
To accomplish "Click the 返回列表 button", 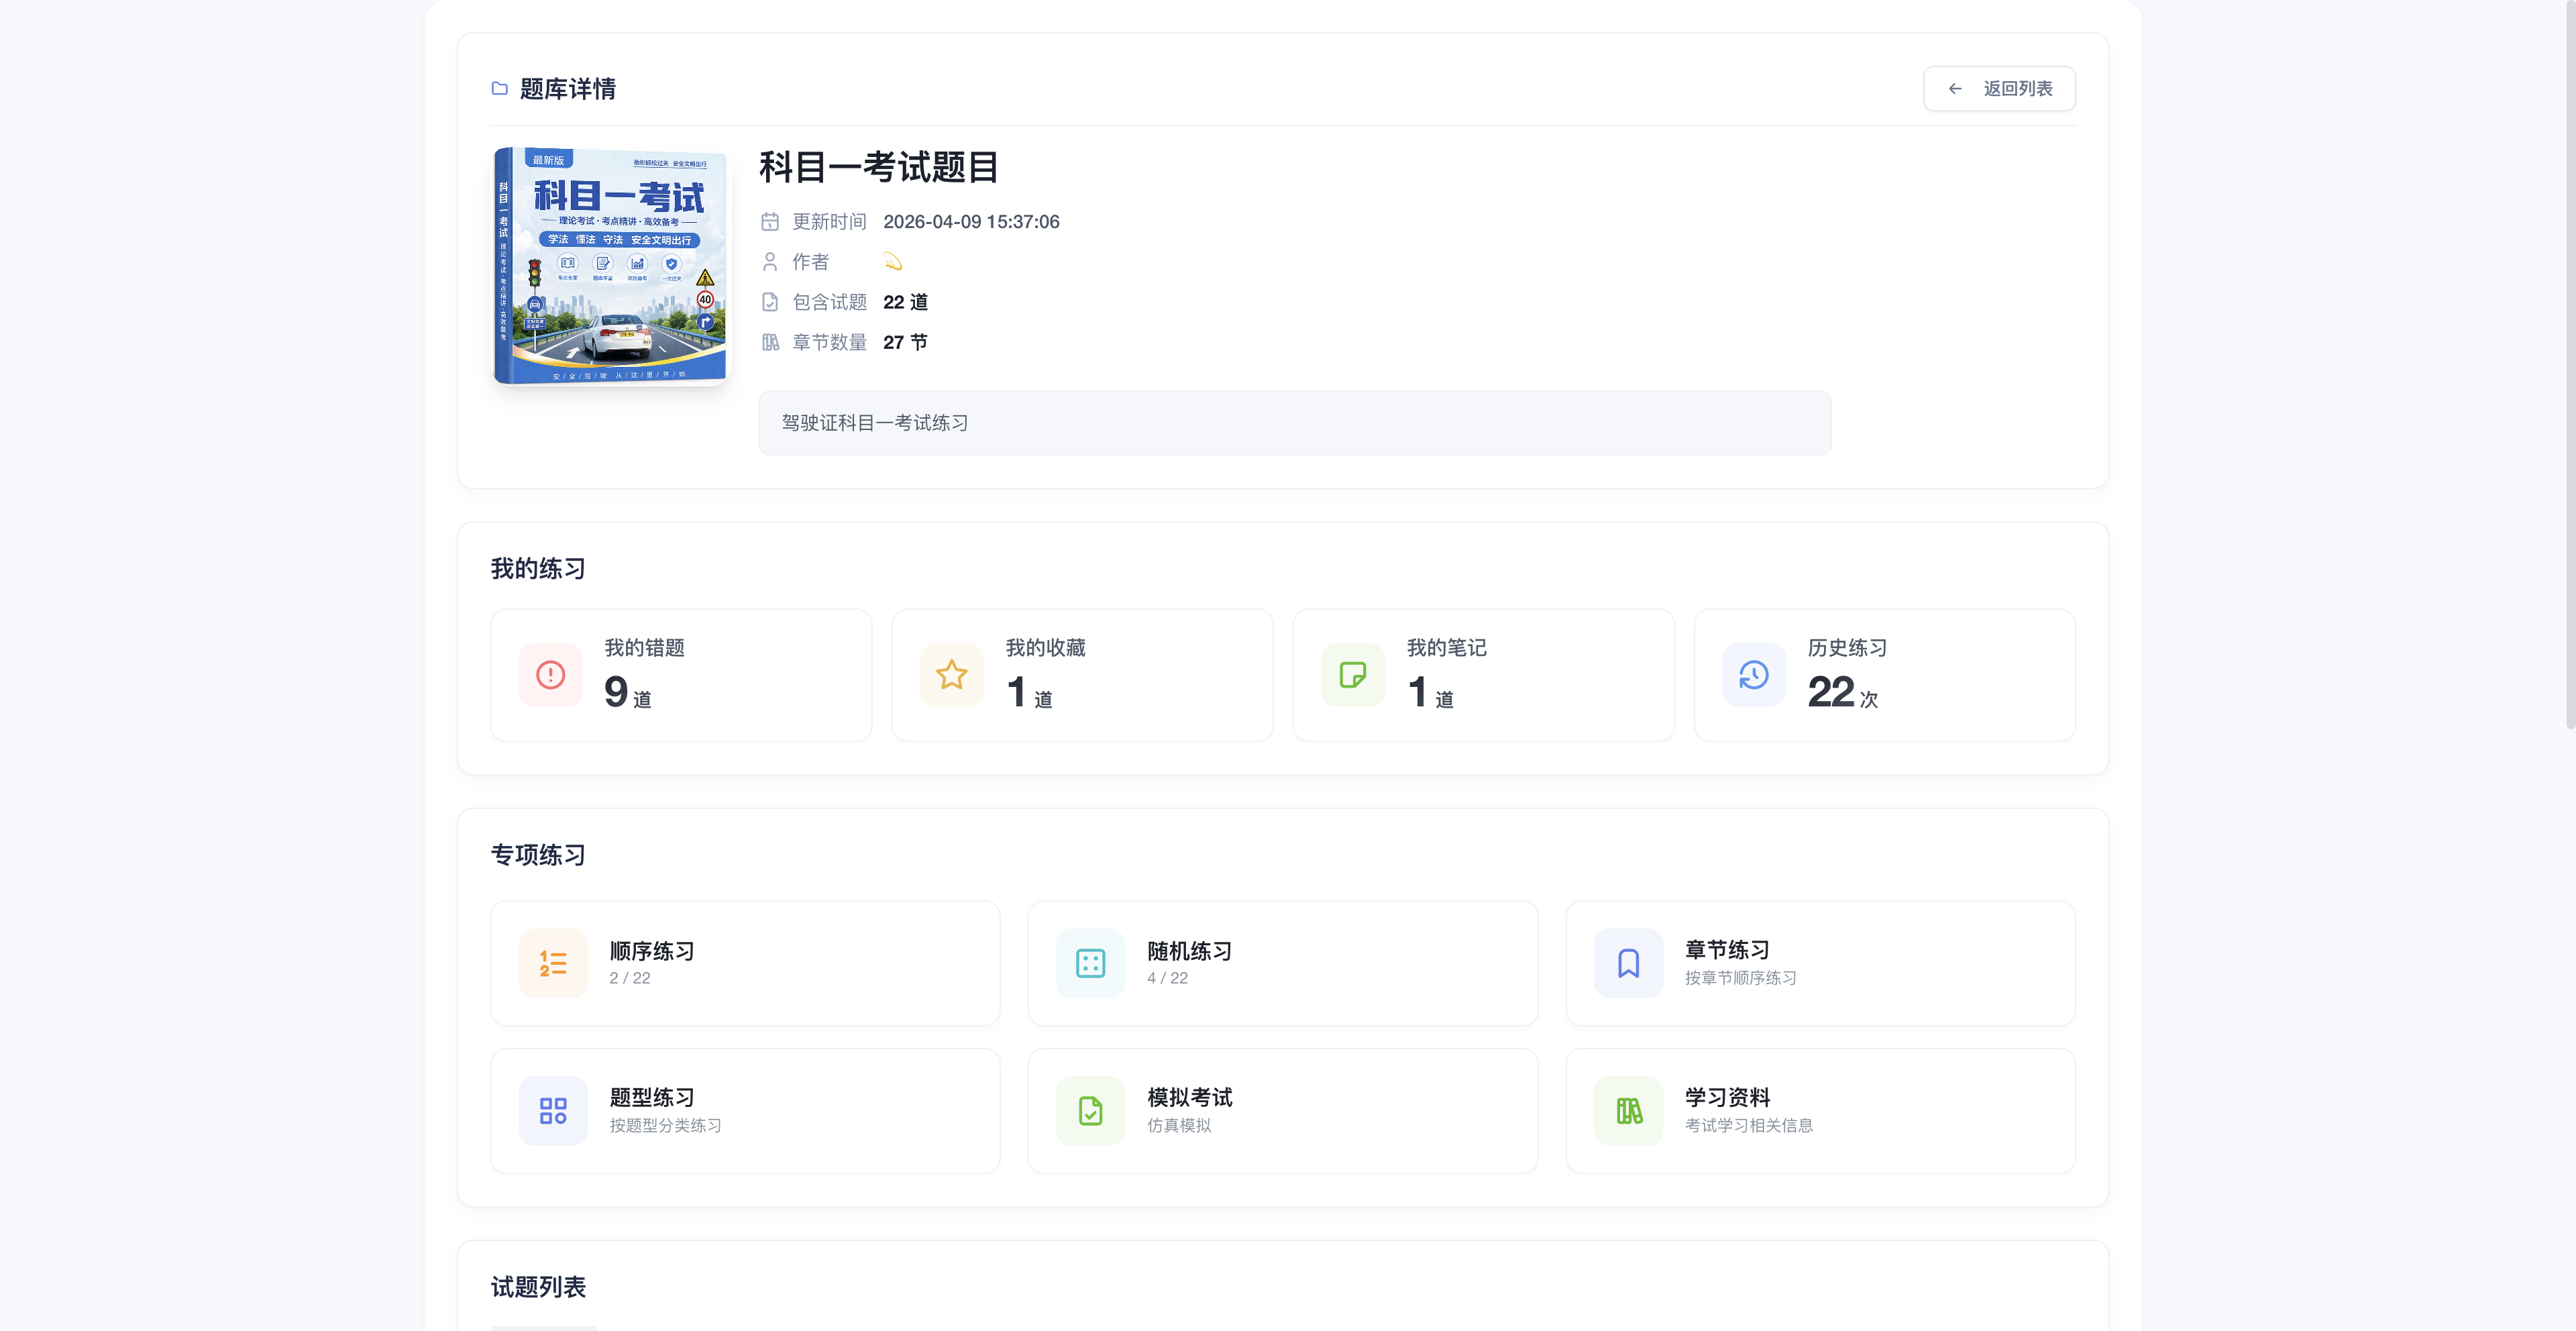I will pyautogui.click(x=1998, y=89).
